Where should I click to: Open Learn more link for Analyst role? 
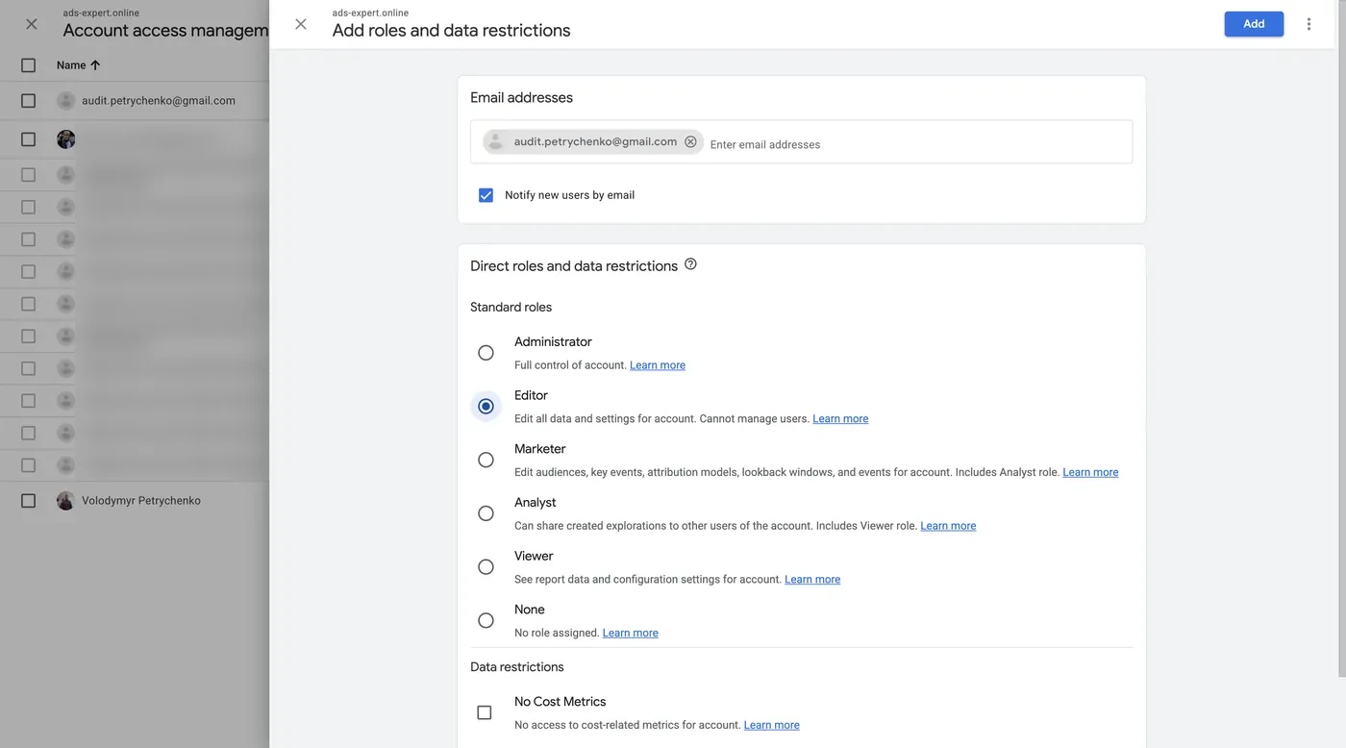click(x=948, y=526)
